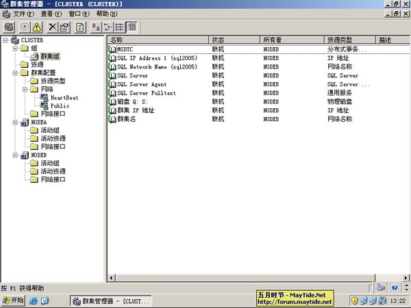Viewport: 411px width, 308px height.
Task: Collapse the 群集配置 tree node
Action: point(16,73)
